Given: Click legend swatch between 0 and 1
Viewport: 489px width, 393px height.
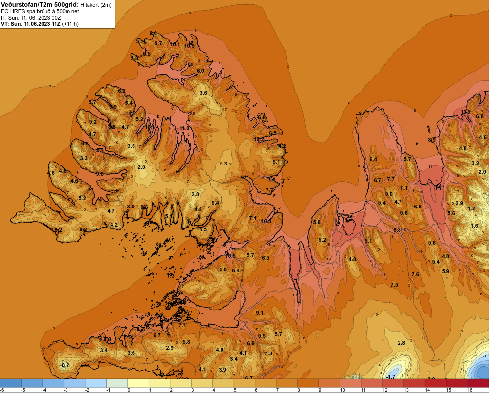Looking at the screenshot, I should tap(138, 383).
